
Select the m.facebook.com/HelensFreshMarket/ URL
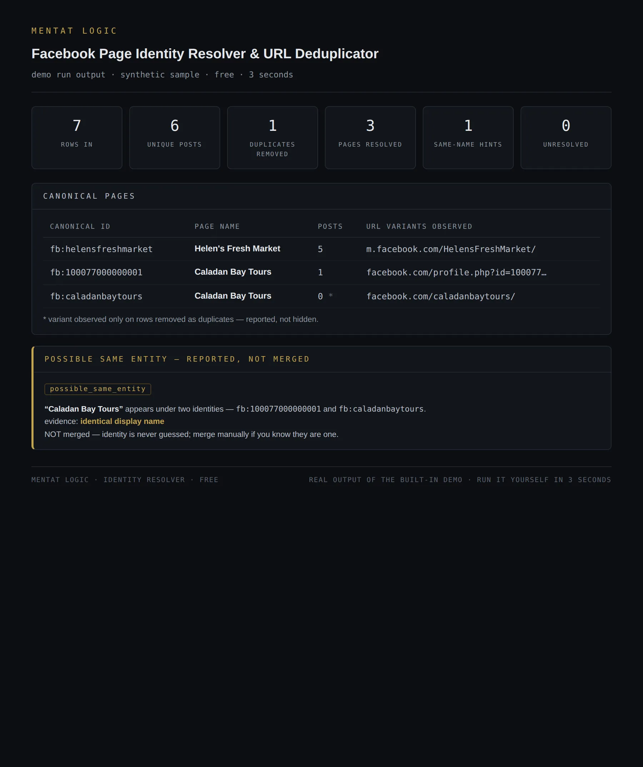451,249
